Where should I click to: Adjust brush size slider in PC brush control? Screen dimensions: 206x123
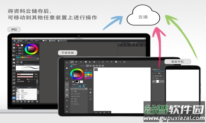[25, 74]
